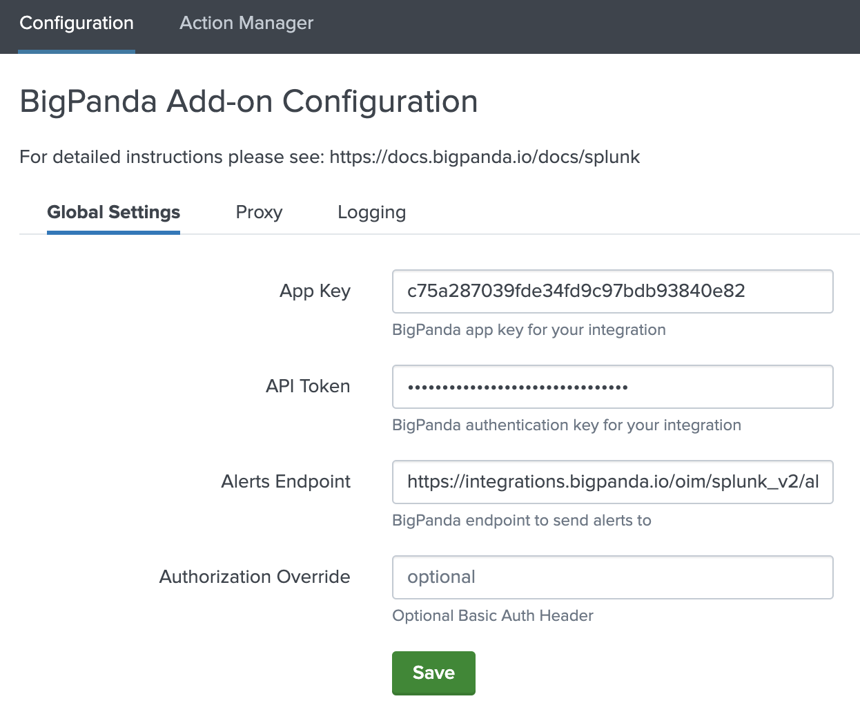The width and height of the screenshot is (860, 721).
Task: Click the Alerts Endpoint label
Action: [285, 481]
